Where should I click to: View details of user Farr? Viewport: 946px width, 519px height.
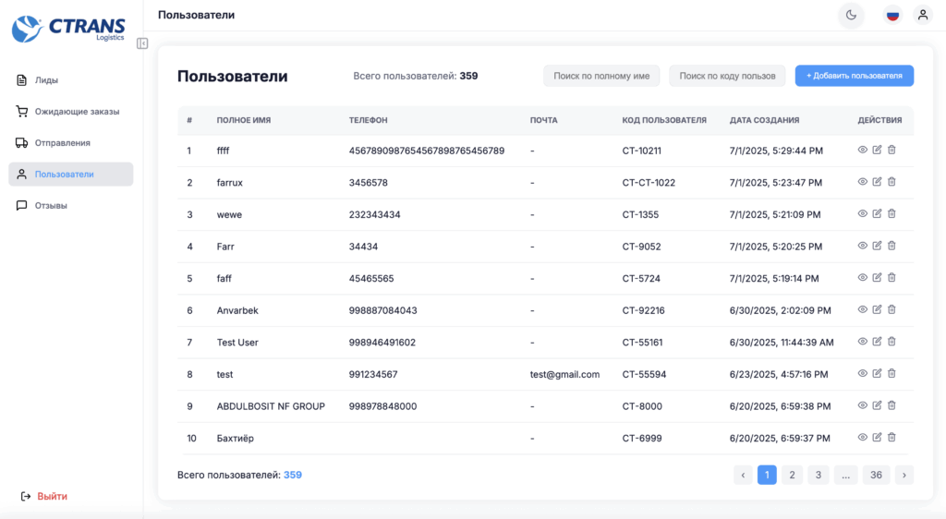tap(862, 246)
